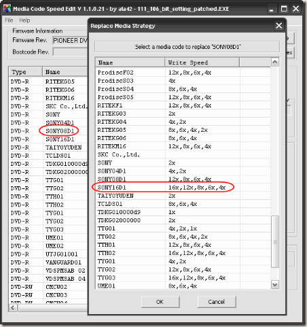Select SONY08D1 row in the dialog list
The image size is (307, 327).
[x=183, y=179]
